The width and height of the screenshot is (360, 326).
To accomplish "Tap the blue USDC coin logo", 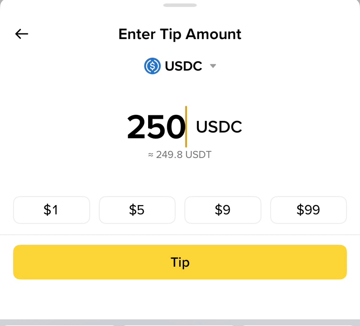I will (152, 66).
